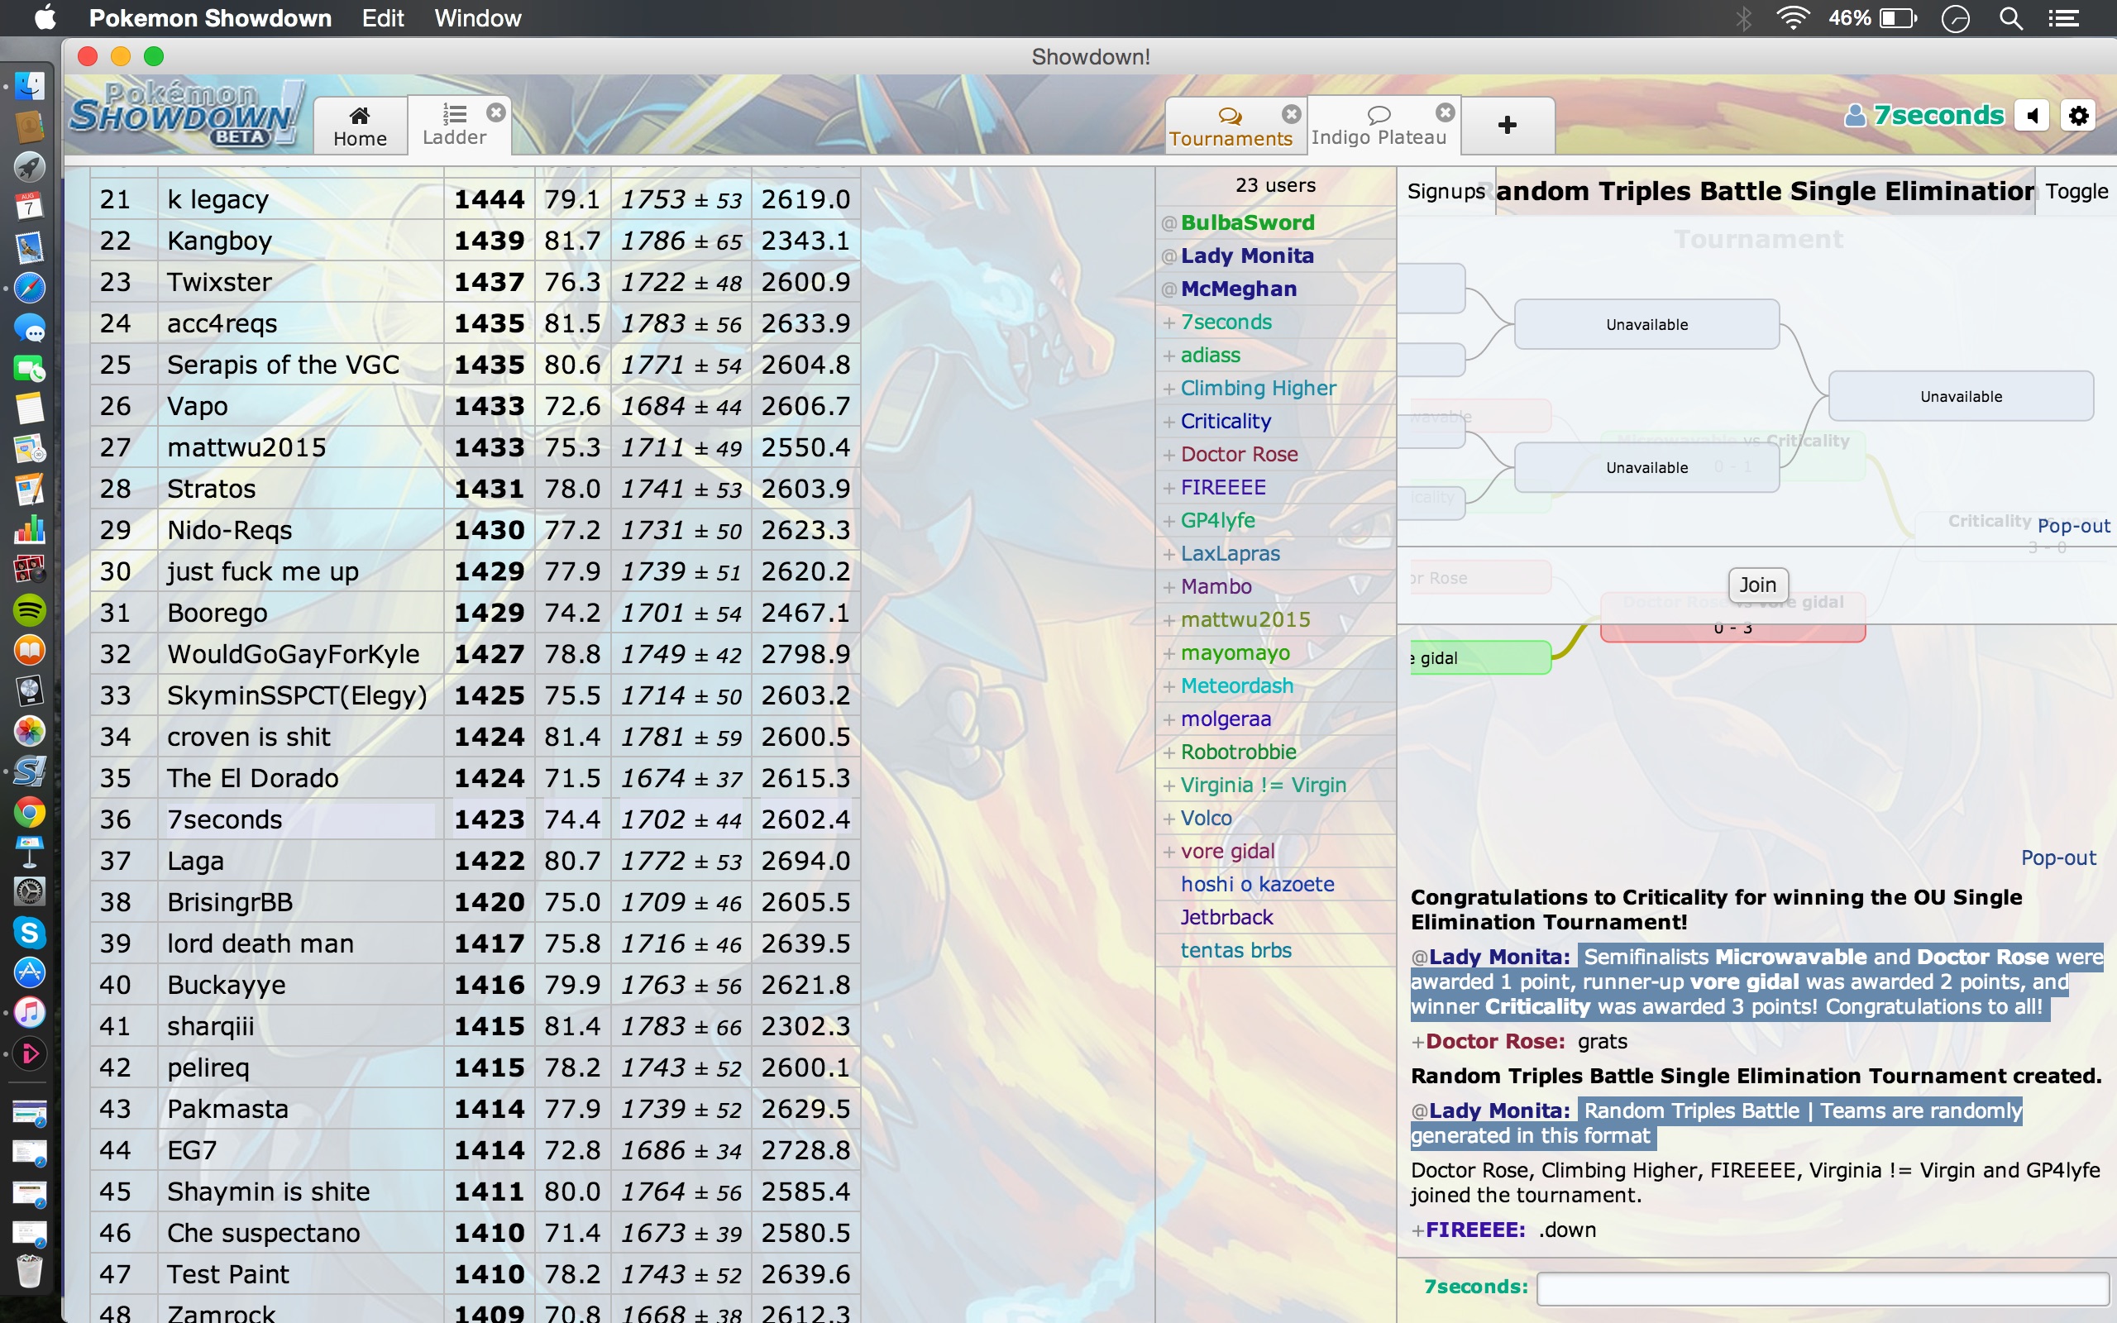The height and width of the screenshot is (1323, 2117).
Task: Toggle the tournament bracket display
Action: [x=2076, y=192]
